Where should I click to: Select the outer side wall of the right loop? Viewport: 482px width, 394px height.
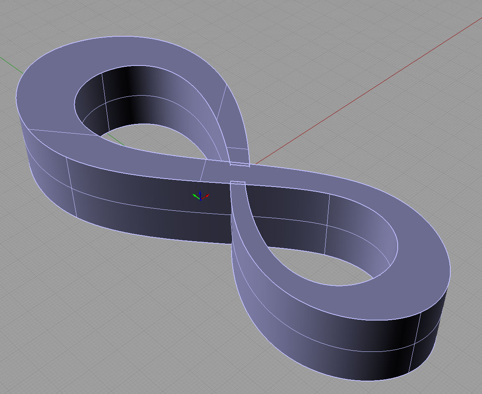coord(334,334)
